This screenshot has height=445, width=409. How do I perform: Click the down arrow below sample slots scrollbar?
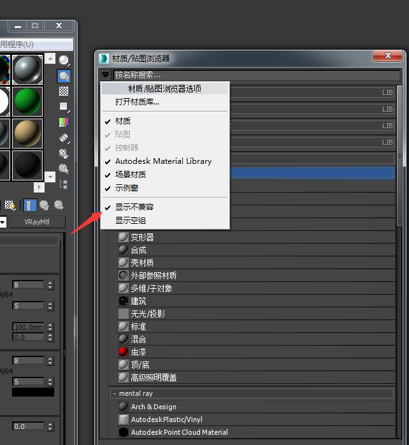pyautogui.click(x=50, y=177)
